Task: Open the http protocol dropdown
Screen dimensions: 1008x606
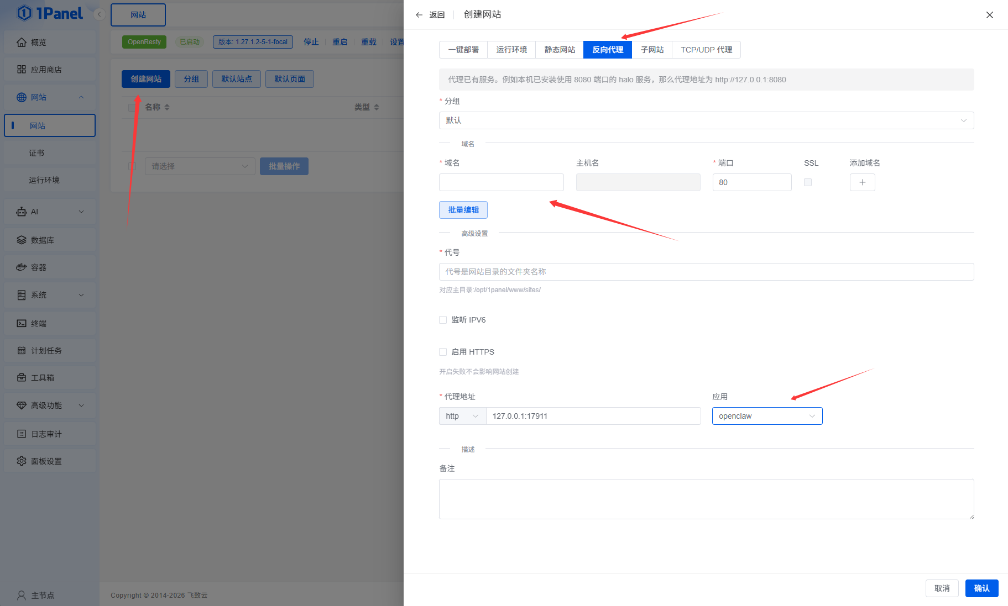Action: coord(462,416)
